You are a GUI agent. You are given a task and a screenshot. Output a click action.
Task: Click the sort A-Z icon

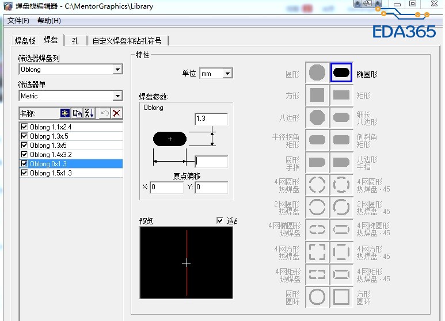[89, 113]
